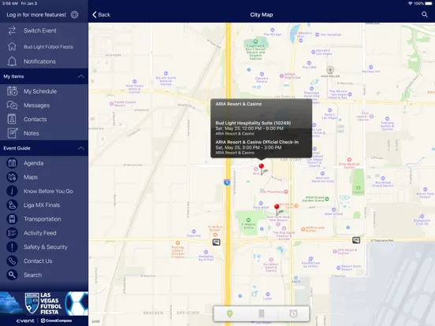435x326 pixels.
Task: Open the Transportation bus icon
Action: (12, 219)
